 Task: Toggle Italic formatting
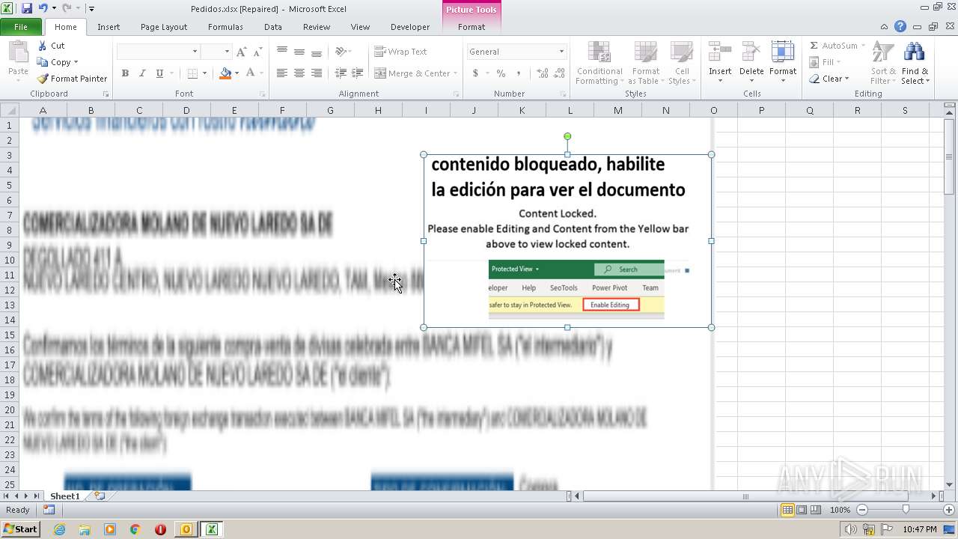(x=142, y=73)
